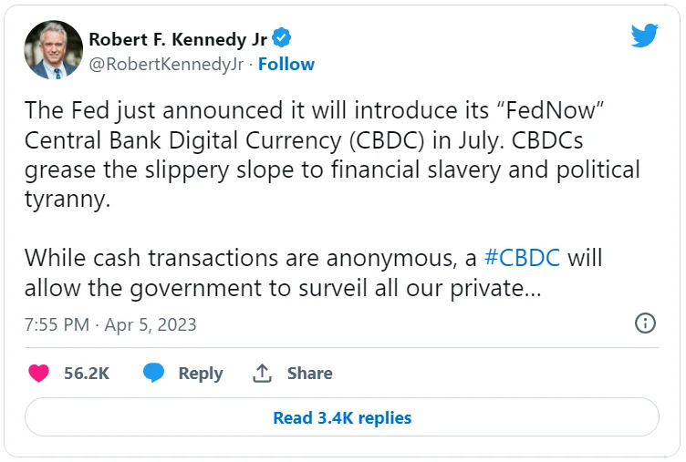Open the tweet info icon

(645, 323)
